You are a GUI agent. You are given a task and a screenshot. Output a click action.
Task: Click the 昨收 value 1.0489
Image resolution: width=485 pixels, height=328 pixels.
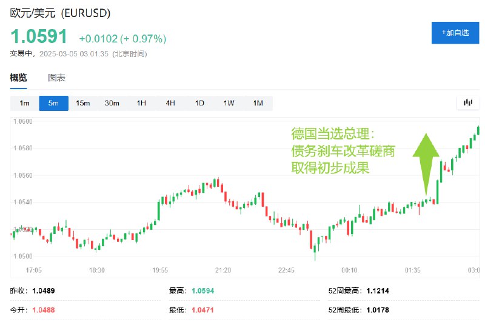click(x=44, y=291)
